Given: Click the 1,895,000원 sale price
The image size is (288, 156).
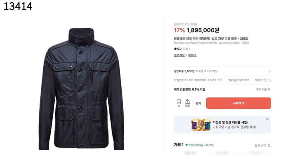Looking at the screenshot, I should 203,30.
